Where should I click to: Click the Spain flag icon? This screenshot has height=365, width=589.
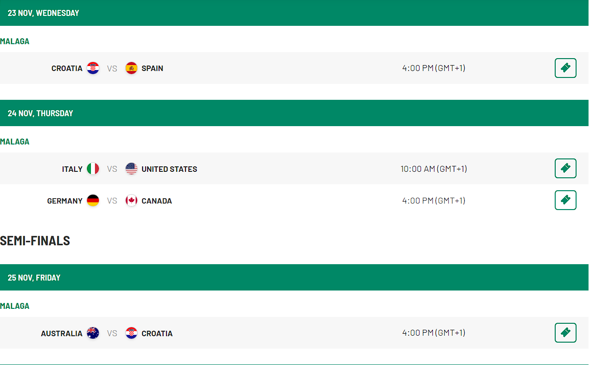(x=131, y=68)
